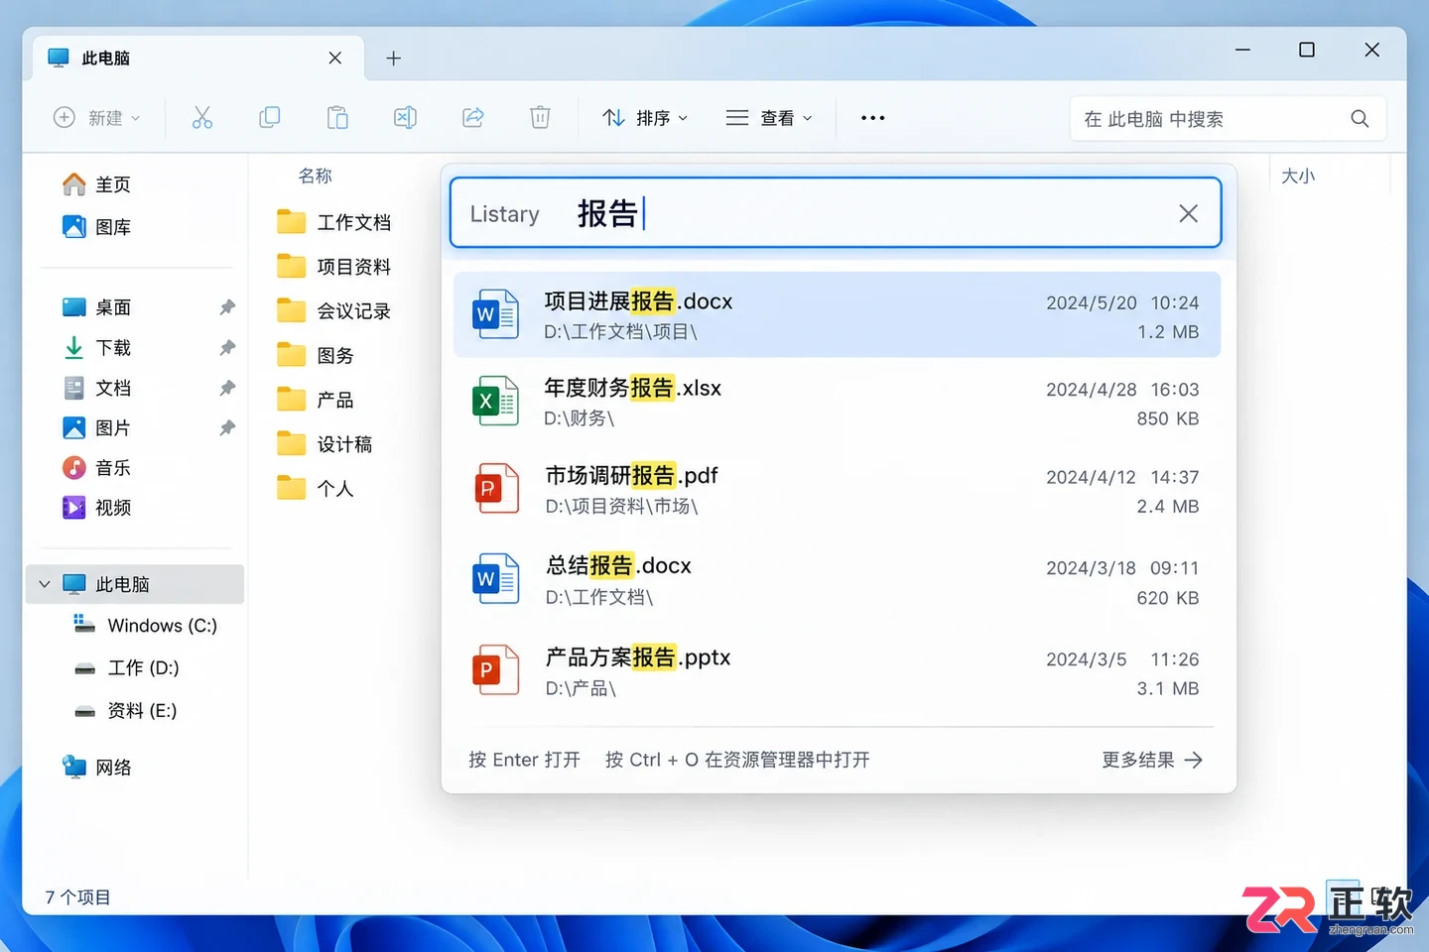
Task: Click the 名称 column header
Action: (x=316, y=176)
